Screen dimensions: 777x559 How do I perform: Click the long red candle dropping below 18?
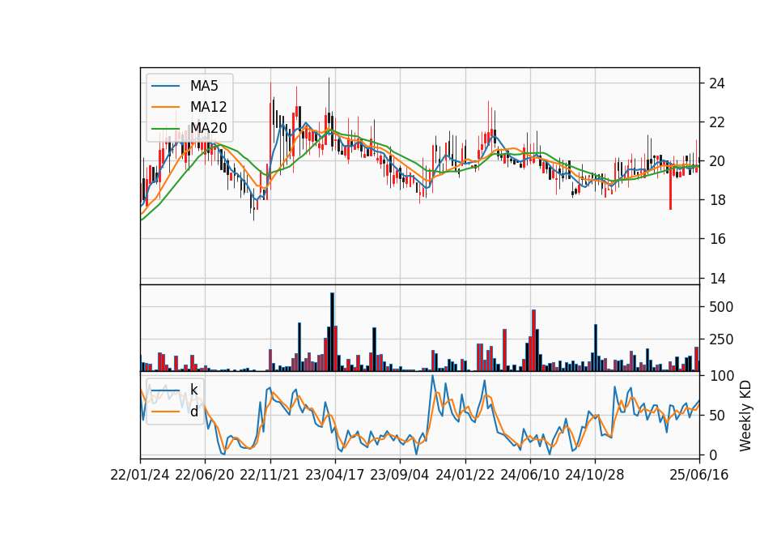pos(670,187)
